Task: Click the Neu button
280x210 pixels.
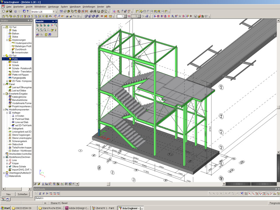Action: tap(8, 194)
